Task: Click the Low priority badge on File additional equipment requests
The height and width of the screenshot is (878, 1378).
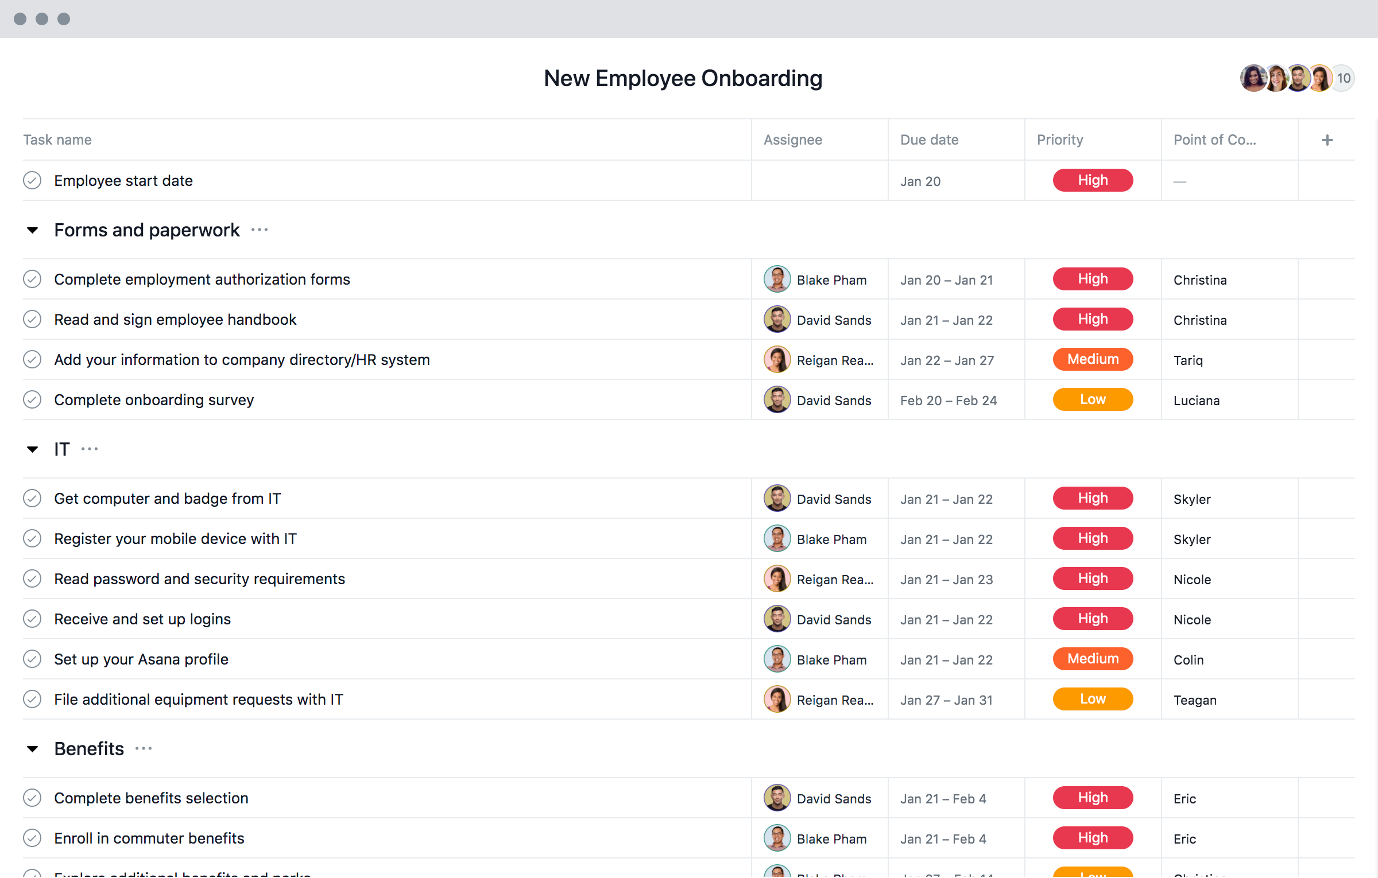Action: 1091,700
